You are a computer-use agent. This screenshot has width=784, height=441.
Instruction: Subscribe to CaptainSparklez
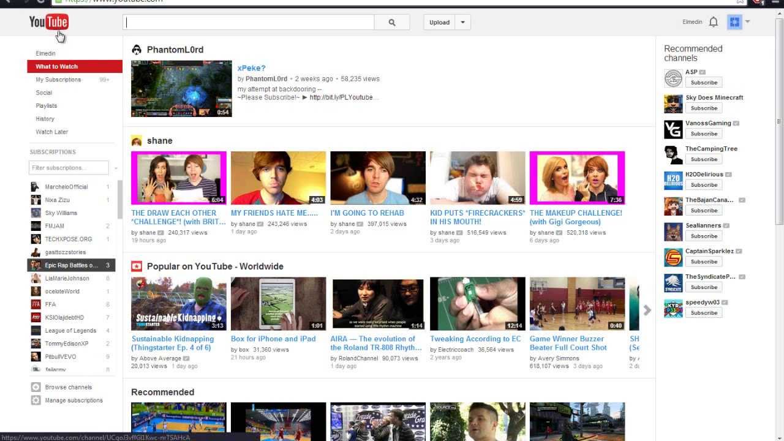704,262
